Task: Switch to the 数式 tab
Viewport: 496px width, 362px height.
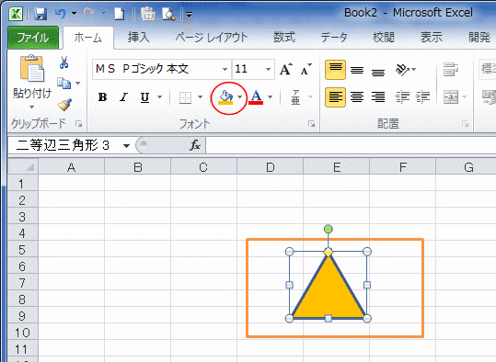Action: (284, 38)
